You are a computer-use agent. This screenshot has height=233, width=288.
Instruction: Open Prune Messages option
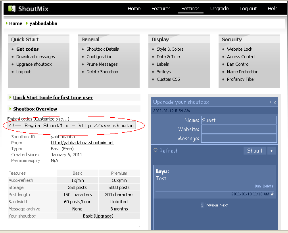point(102,64)
